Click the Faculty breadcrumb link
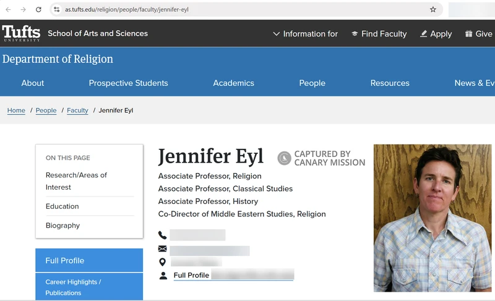The image size is (495, 301). (x=77, y=111)
